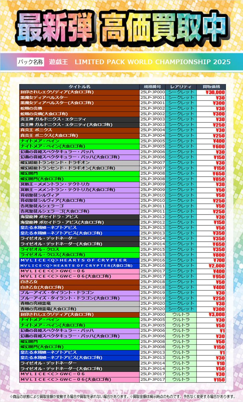Click 25LP-JP008 code beside the ¥850 price

click(152, 179)
